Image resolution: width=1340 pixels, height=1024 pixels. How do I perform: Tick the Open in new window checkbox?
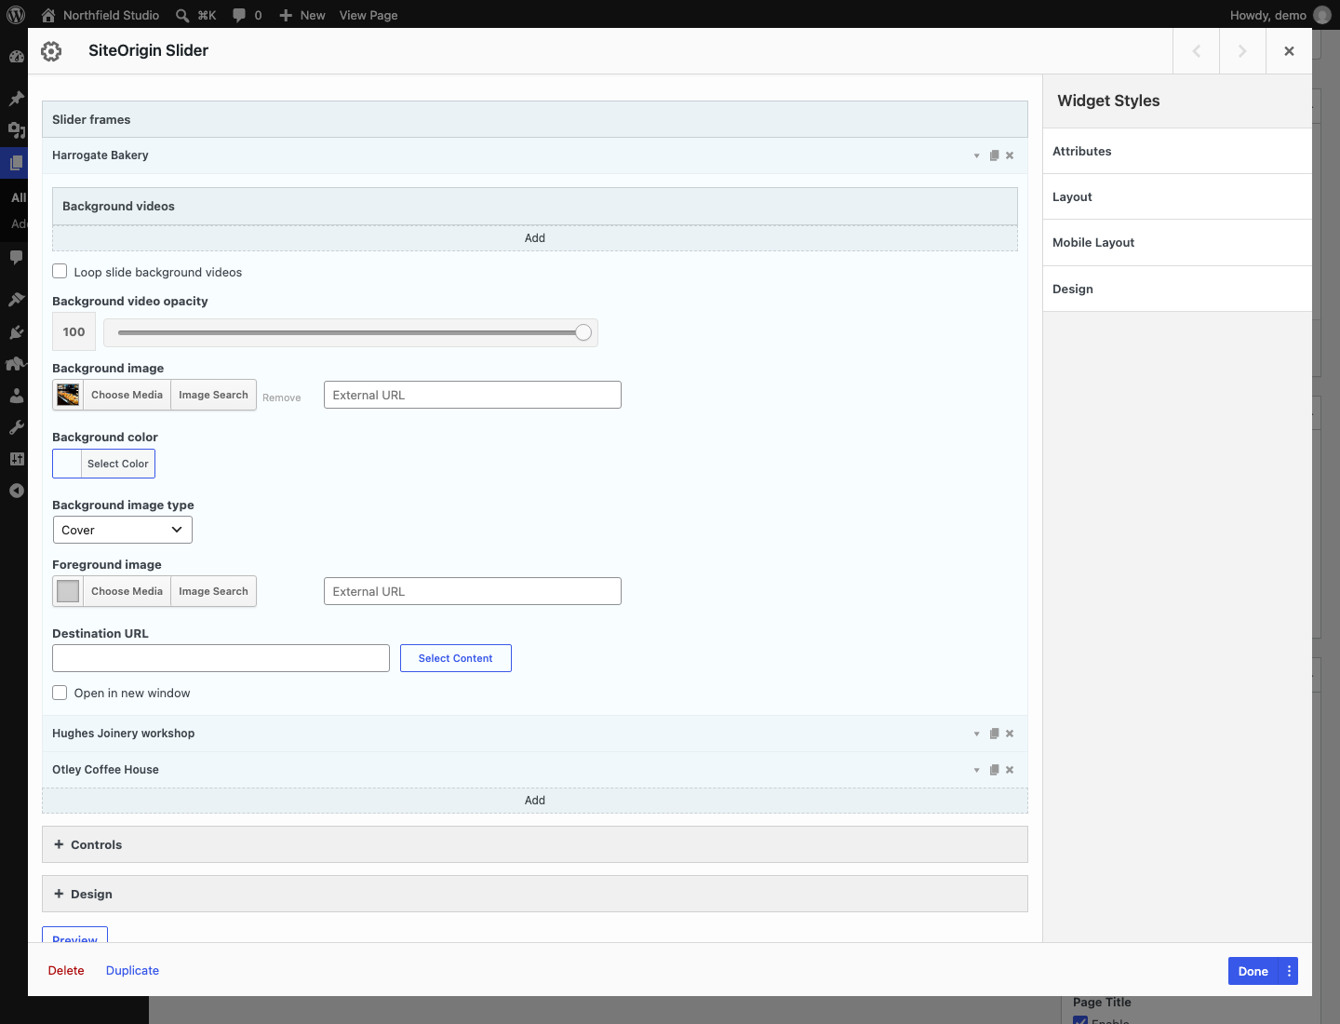click(60, 693)
